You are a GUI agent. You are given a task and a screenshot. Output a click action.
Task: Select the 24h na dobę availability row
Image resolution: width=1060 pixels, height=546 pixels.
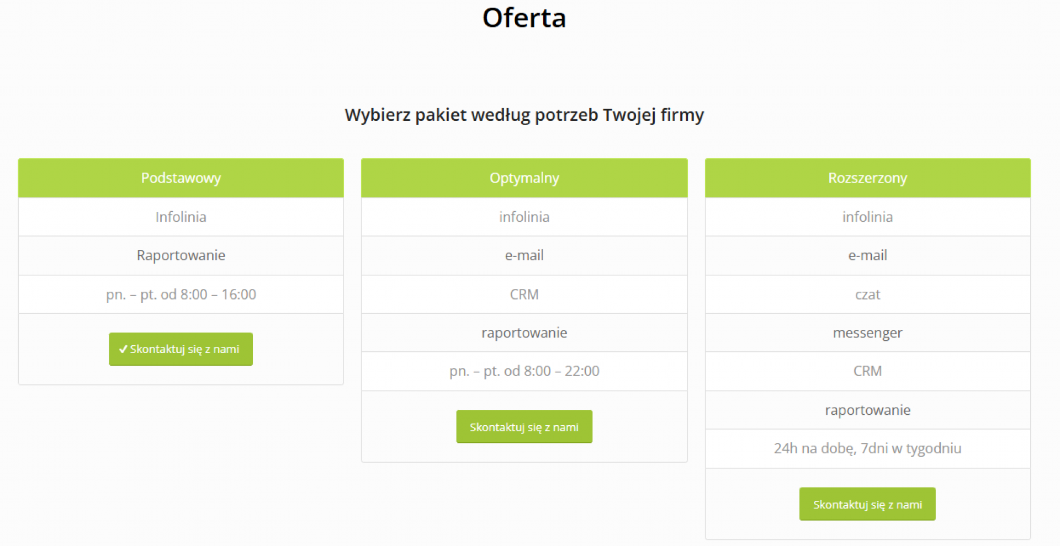(x=867, y=448)
